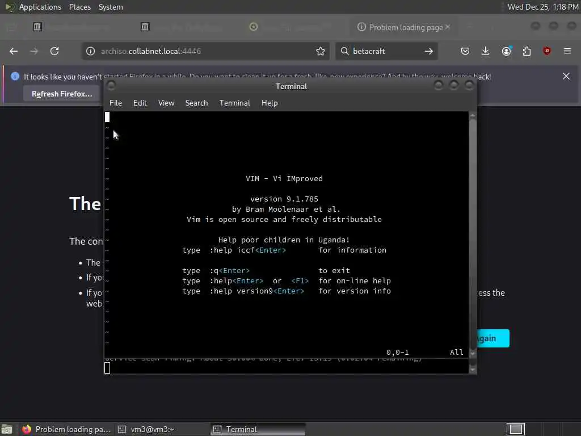Click the Terminal window menu button in its title bar
581x436 pixels.
[x=111, y=86]
